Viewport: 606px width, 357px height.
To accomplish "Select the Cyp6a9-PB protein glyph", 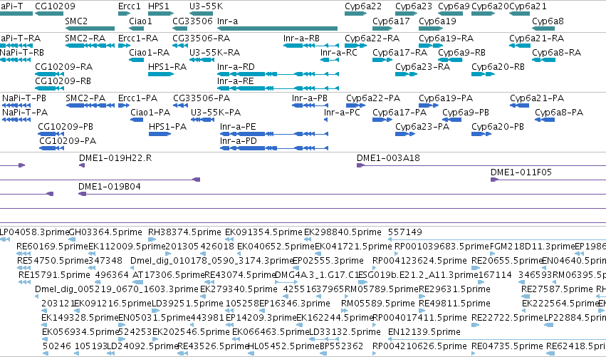I will pos(451,120).
